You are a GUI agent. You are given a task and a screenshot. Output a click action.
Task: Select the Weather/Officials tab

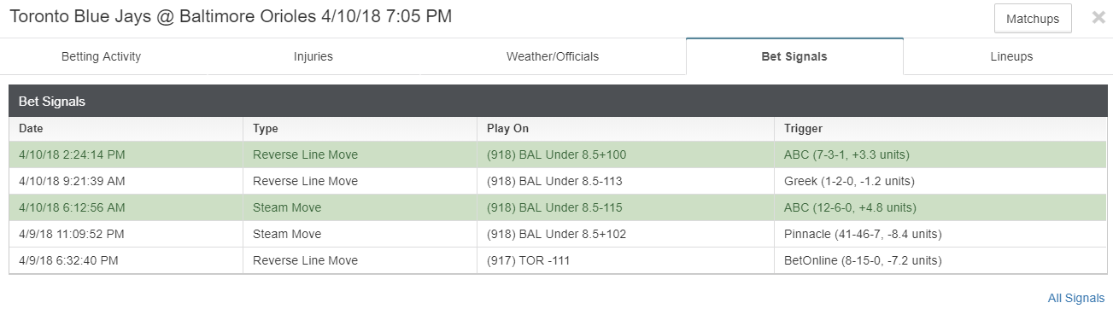click(x=553, y=56)
